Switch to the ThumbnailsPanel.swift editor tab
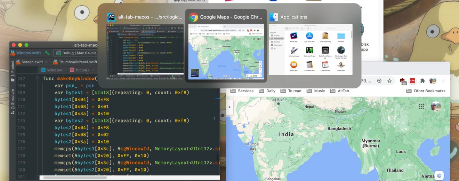Image resolution: width=459 pixels, height=181 pixels. [75, 62]
